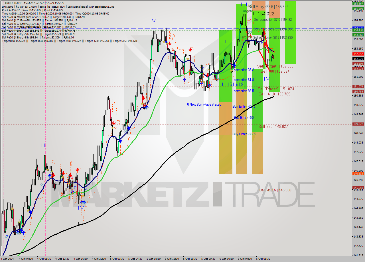
Task: Click the '0 New Buy Wave started' annotation
Action: [204, 105]
